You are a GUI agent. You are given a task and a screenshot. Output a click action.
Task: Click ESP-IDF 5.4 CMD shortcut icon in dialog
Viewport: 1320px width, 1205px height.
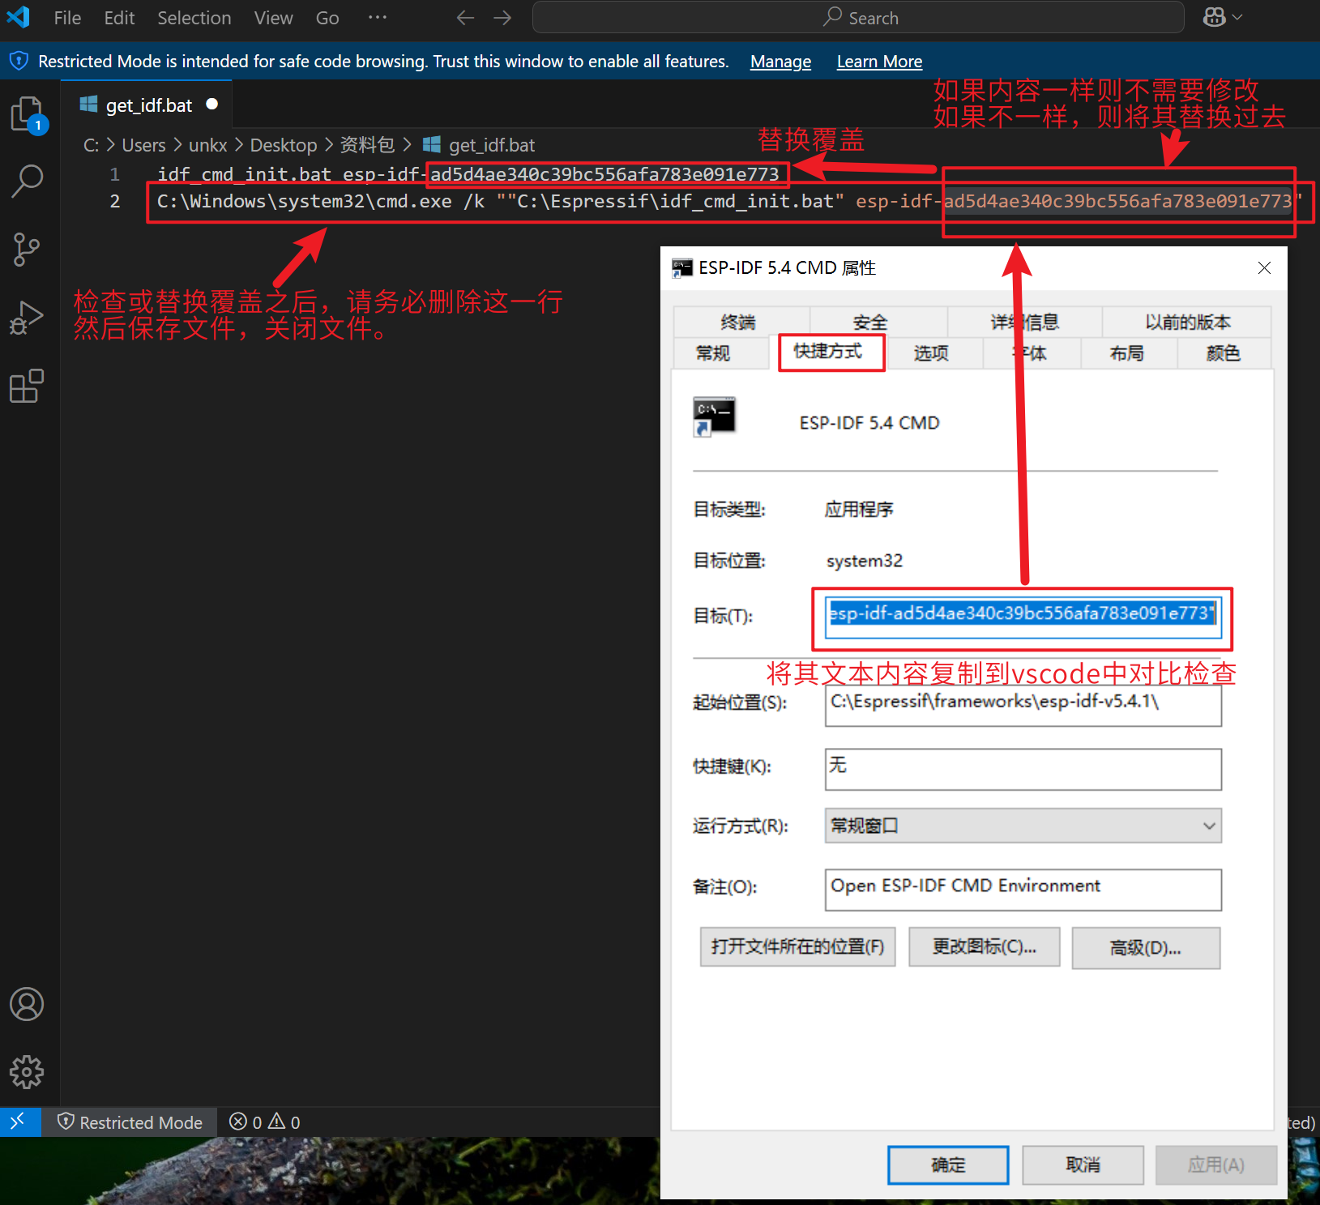[x=714, y=417]
